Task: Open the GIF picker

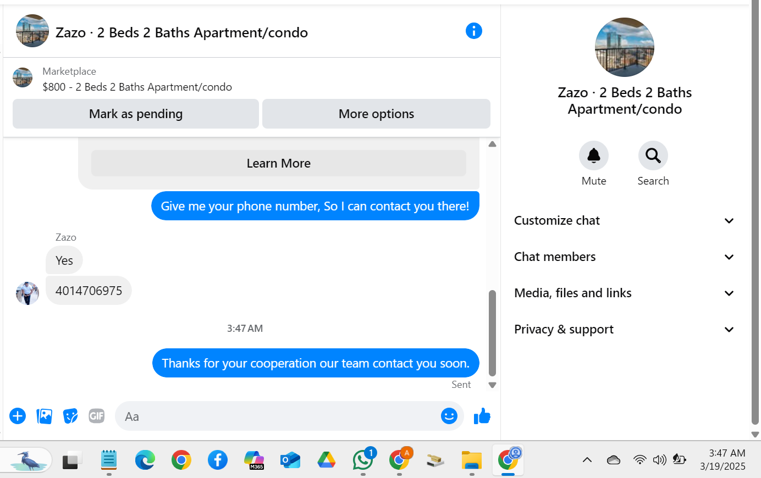Action: pos(97,416)
